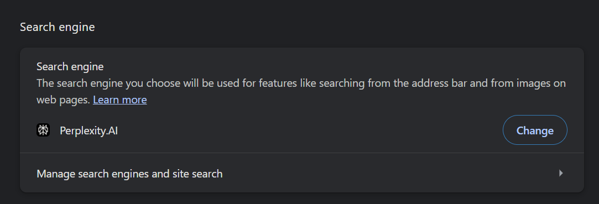Click the rounded outlined Change button
The width and height of the screenshot is (599, 204).
tap(535, 130)
